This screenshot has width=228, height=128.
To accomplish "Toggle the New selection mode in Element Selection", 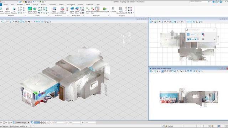I will 188,39.
